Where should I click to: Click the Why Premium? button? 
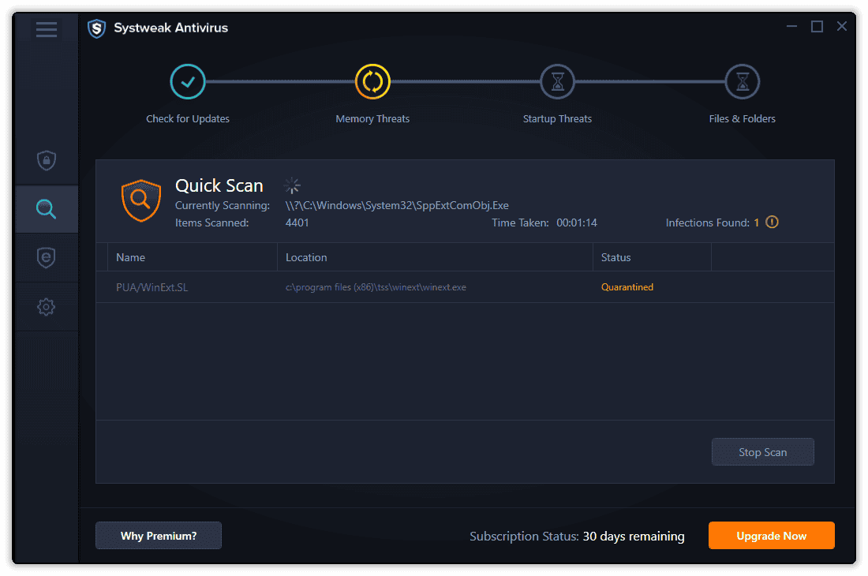click(x=159, y=536)
